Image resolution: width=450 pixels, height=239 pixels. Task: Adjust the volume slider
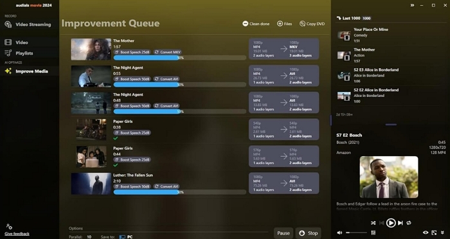click(x=356, y=233)
